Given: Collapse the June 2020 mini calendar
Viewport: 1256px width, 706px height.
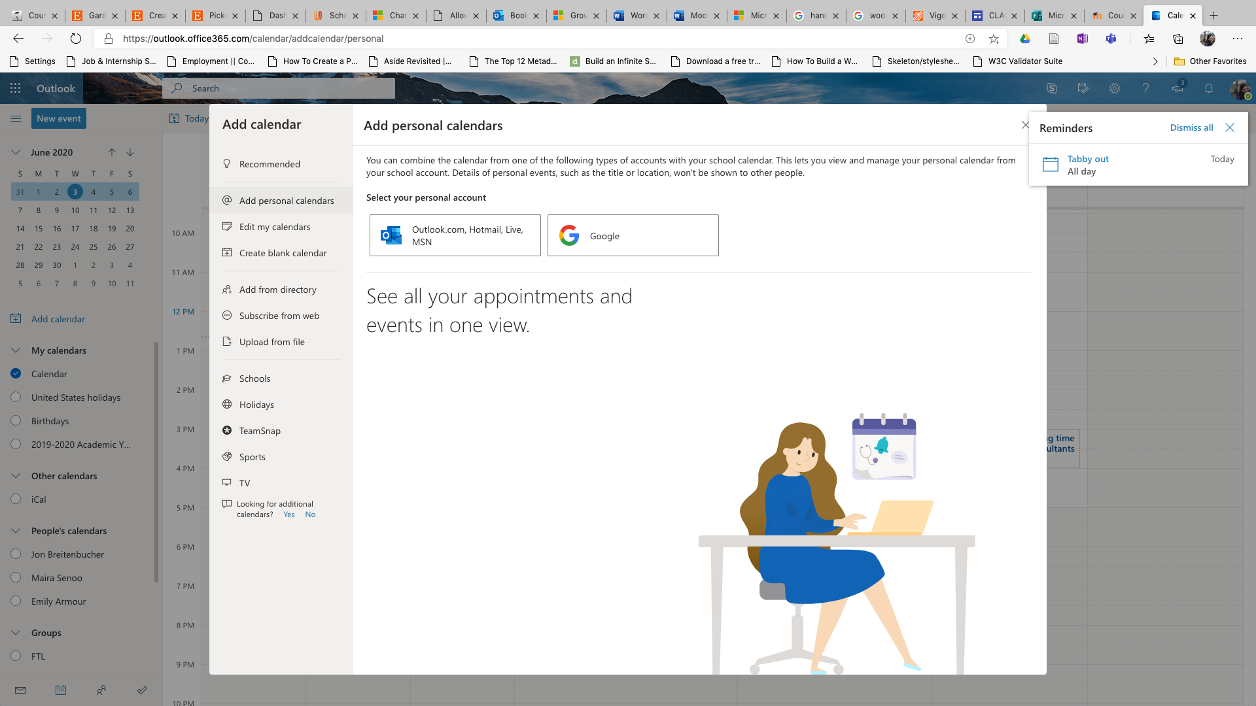Looking at the screenshot, I should 16,152.
